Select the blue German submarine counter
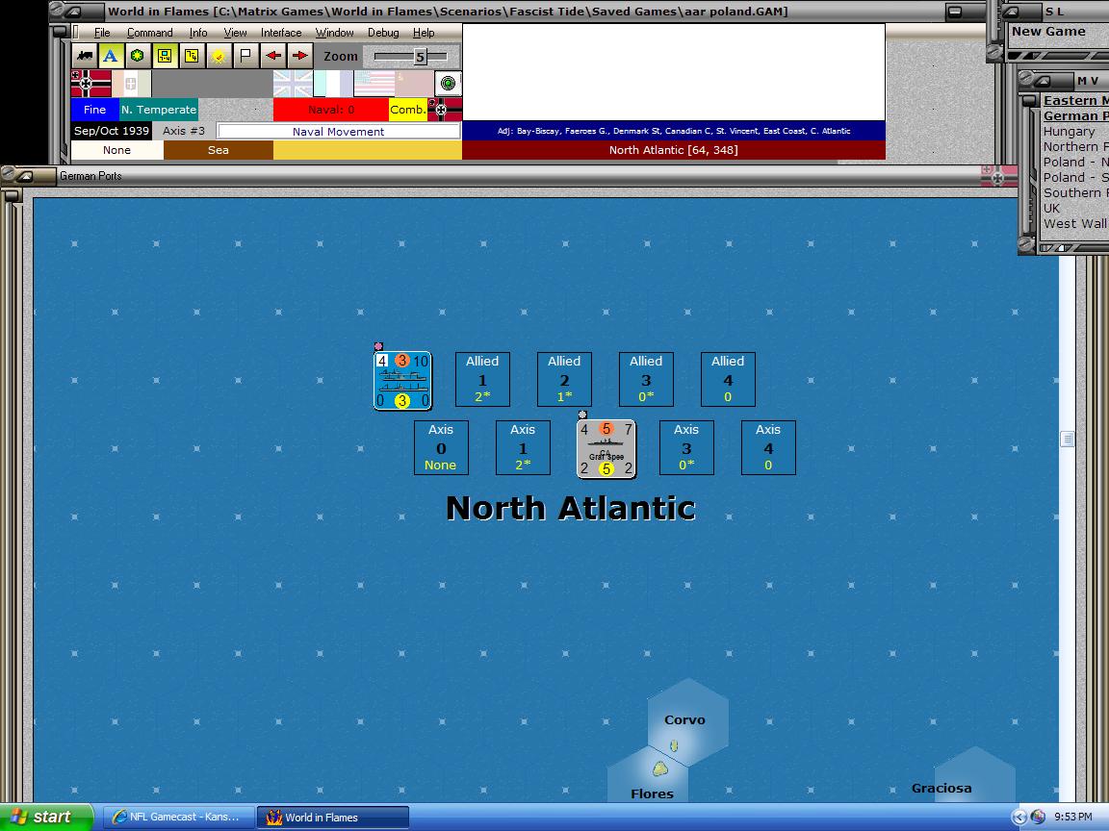 coord(402,381)
